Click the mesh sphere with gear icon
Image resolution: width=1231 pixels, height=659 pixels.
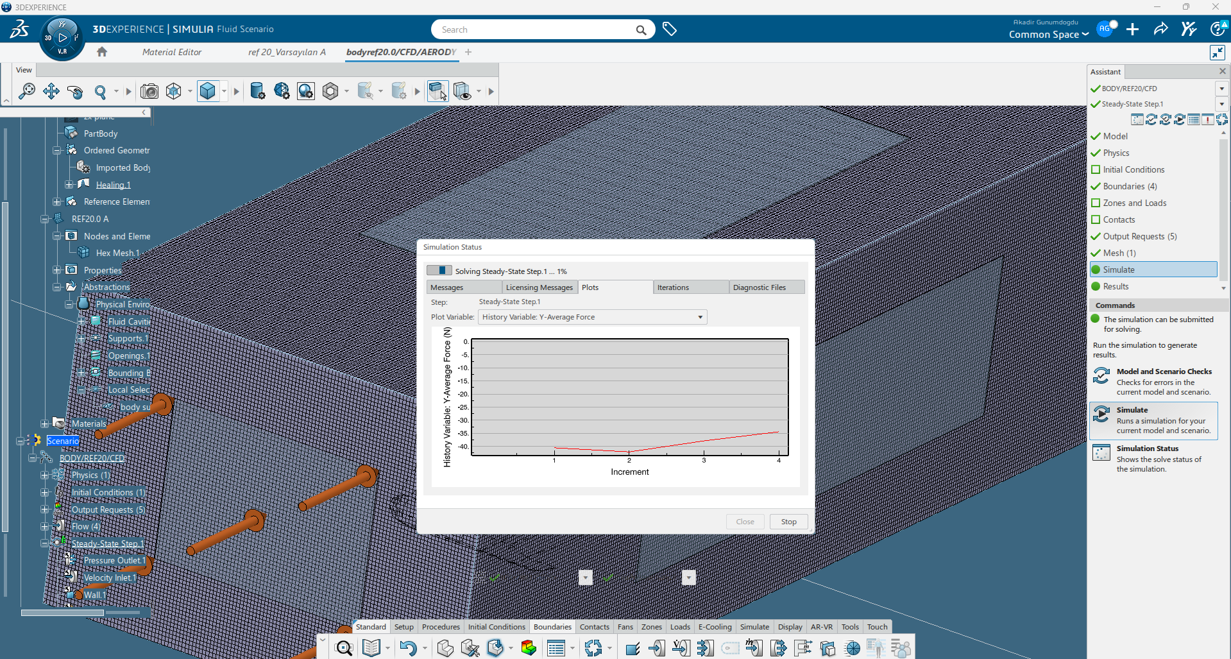pos(282,91)
